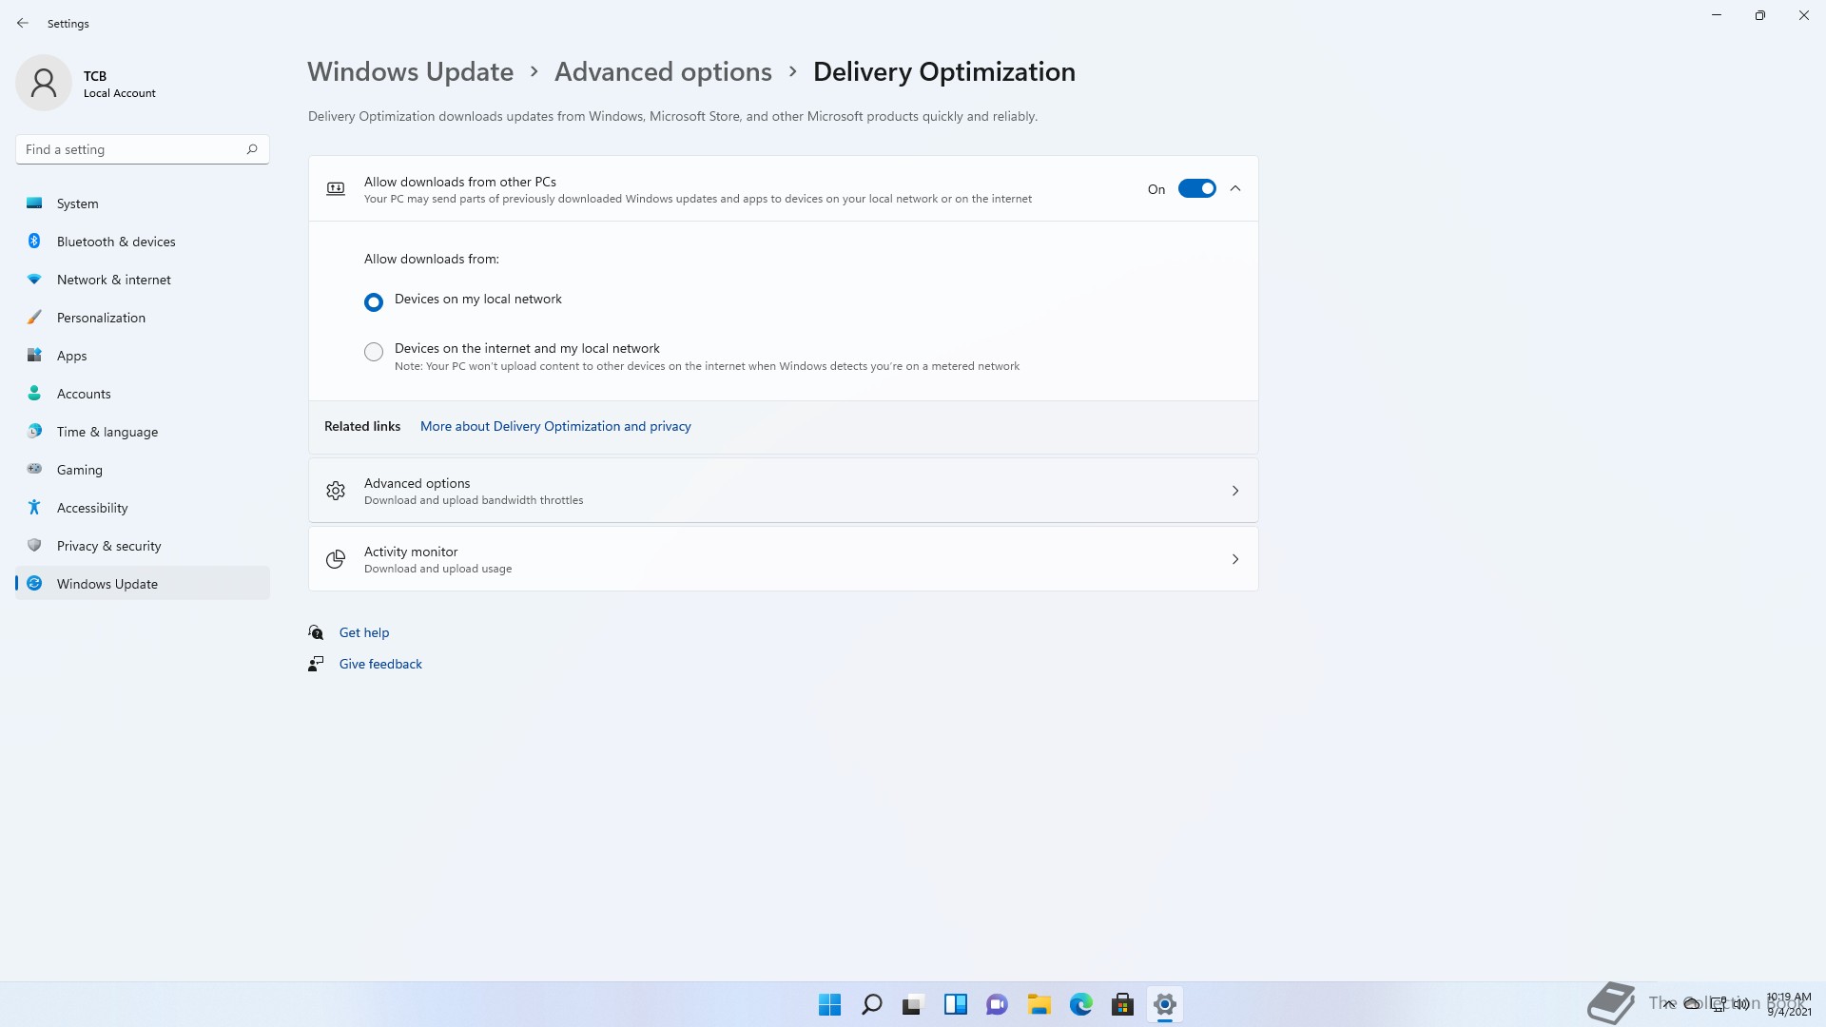The height and width of the screenshot is (1027, 1826).
Task: Open Personalization category
Action: coord(143,318)
